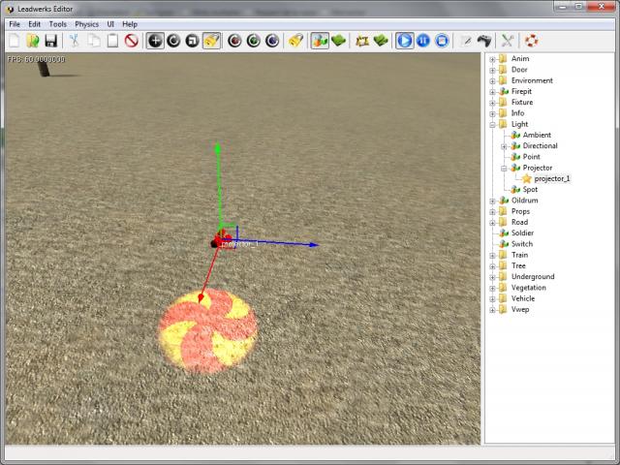Open the Physics menu
The image size is (620, 465).
click(x=86, y=23)
